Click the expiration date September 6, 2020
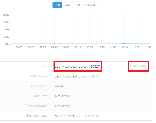Screen dimensions: 156x123 69,116
